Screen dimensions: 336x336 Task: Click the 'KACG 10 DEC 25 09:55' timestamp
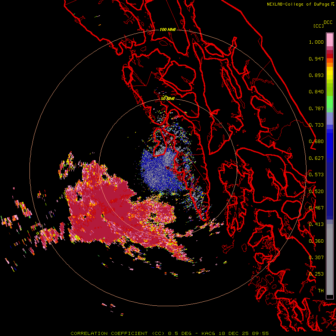click(x=235, y=333)
